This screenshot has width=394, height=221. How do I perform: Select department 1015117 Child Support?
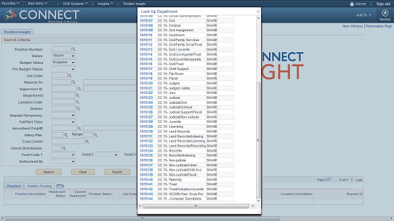147,69
